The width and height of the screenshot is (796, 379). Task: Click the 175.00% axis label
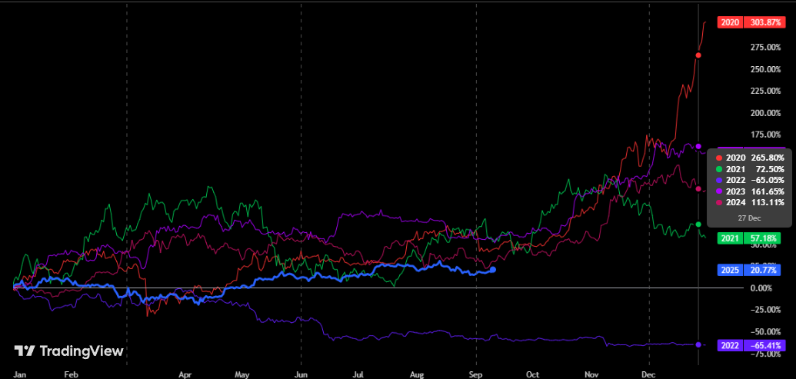click(765, 135)
